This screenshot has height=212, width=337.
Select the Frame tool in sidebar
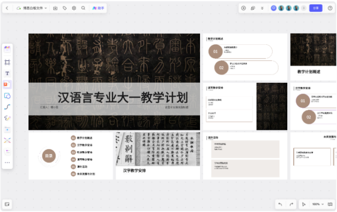click(7, 62)
